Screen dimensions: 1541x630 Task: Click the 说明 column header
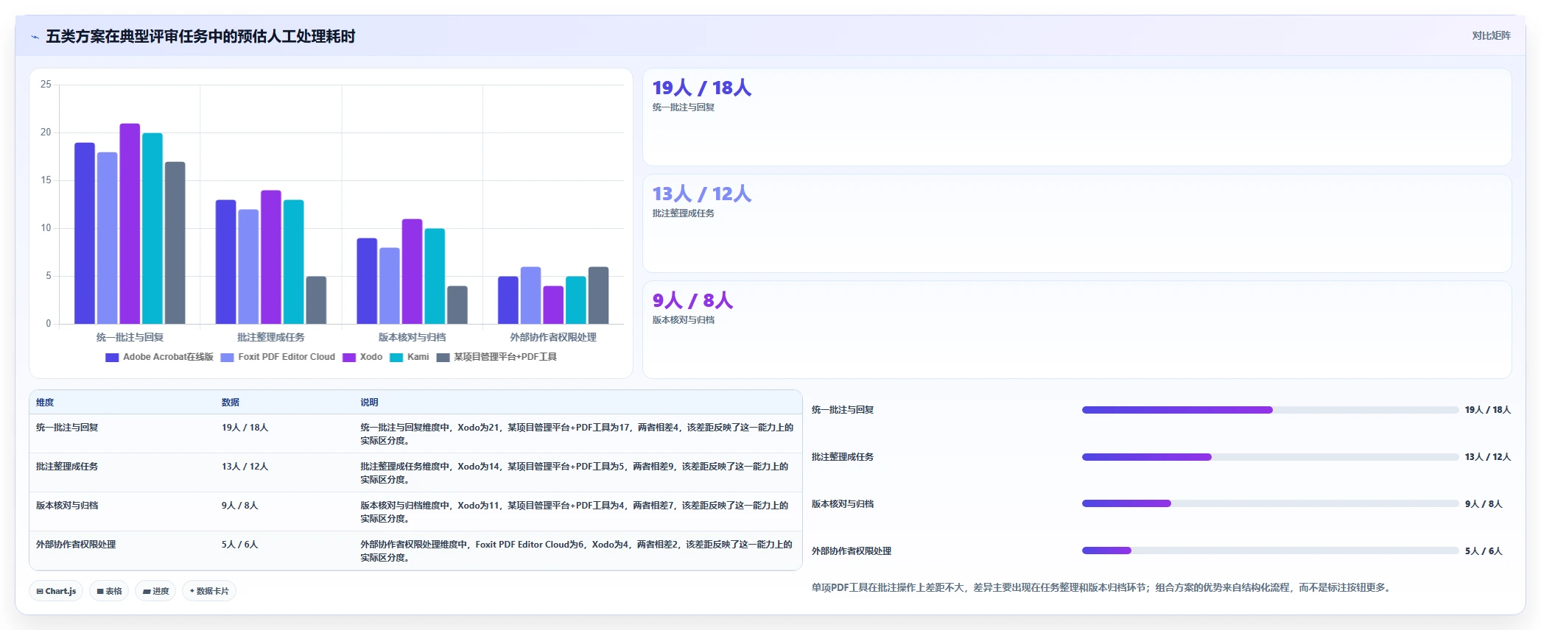pyautogui.click(x=369, y=403)
